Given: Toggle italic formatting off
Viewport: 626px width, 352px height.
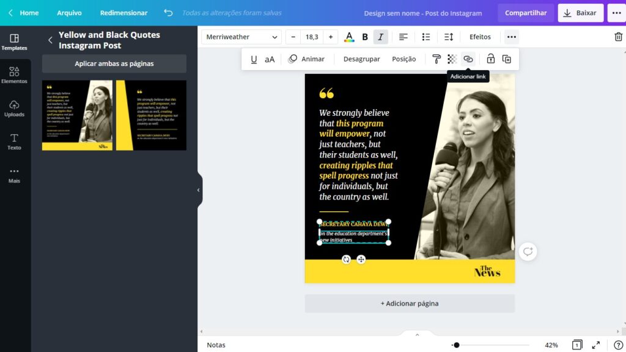Looking at the screenshot, I should (x=380, y=37).
